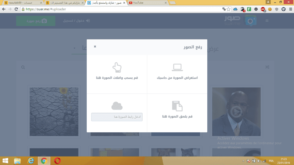This screenshot has width=294, height=165.
Task: Bookmark this page with star icon
Action: pos(228,9)
